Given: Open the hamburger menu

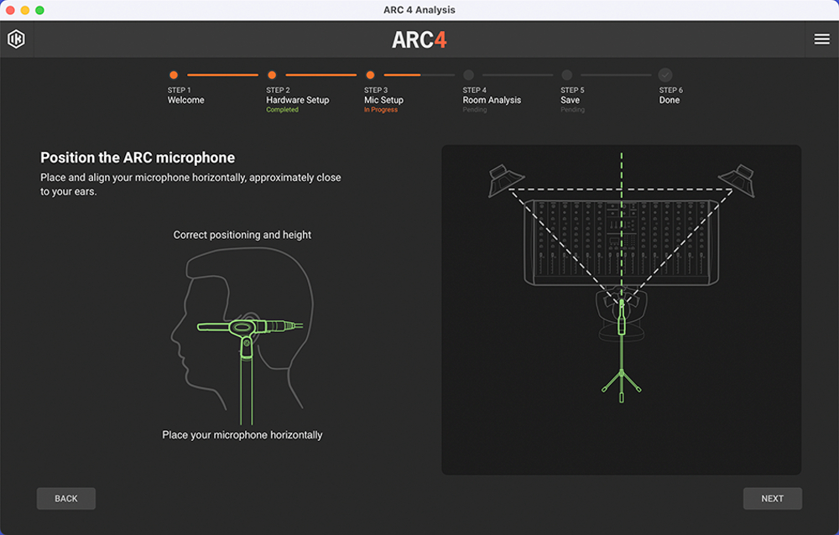Looking at the screenshot, I should pyautogui.click(x=821, y=39).
